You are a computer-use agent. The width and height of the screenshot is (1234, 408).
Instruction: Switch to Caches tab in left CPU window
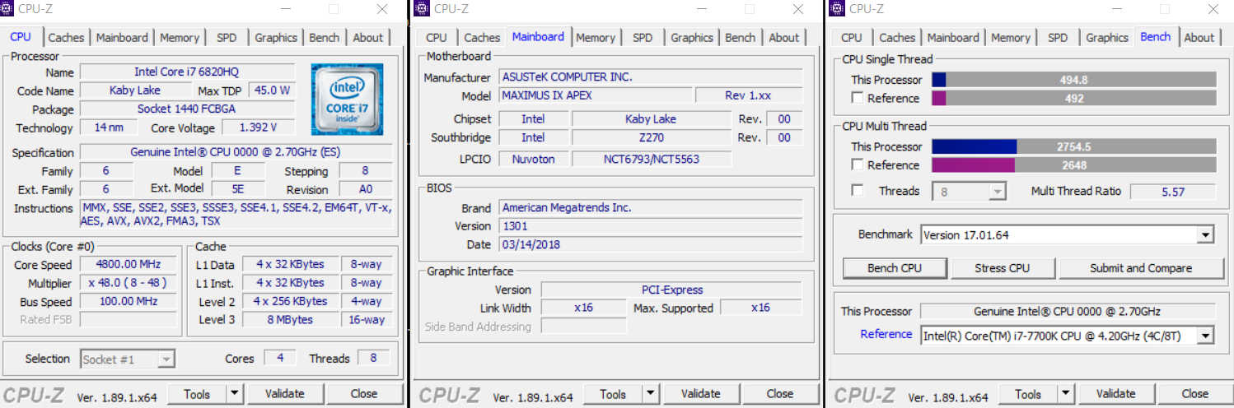tap(66, 38)
